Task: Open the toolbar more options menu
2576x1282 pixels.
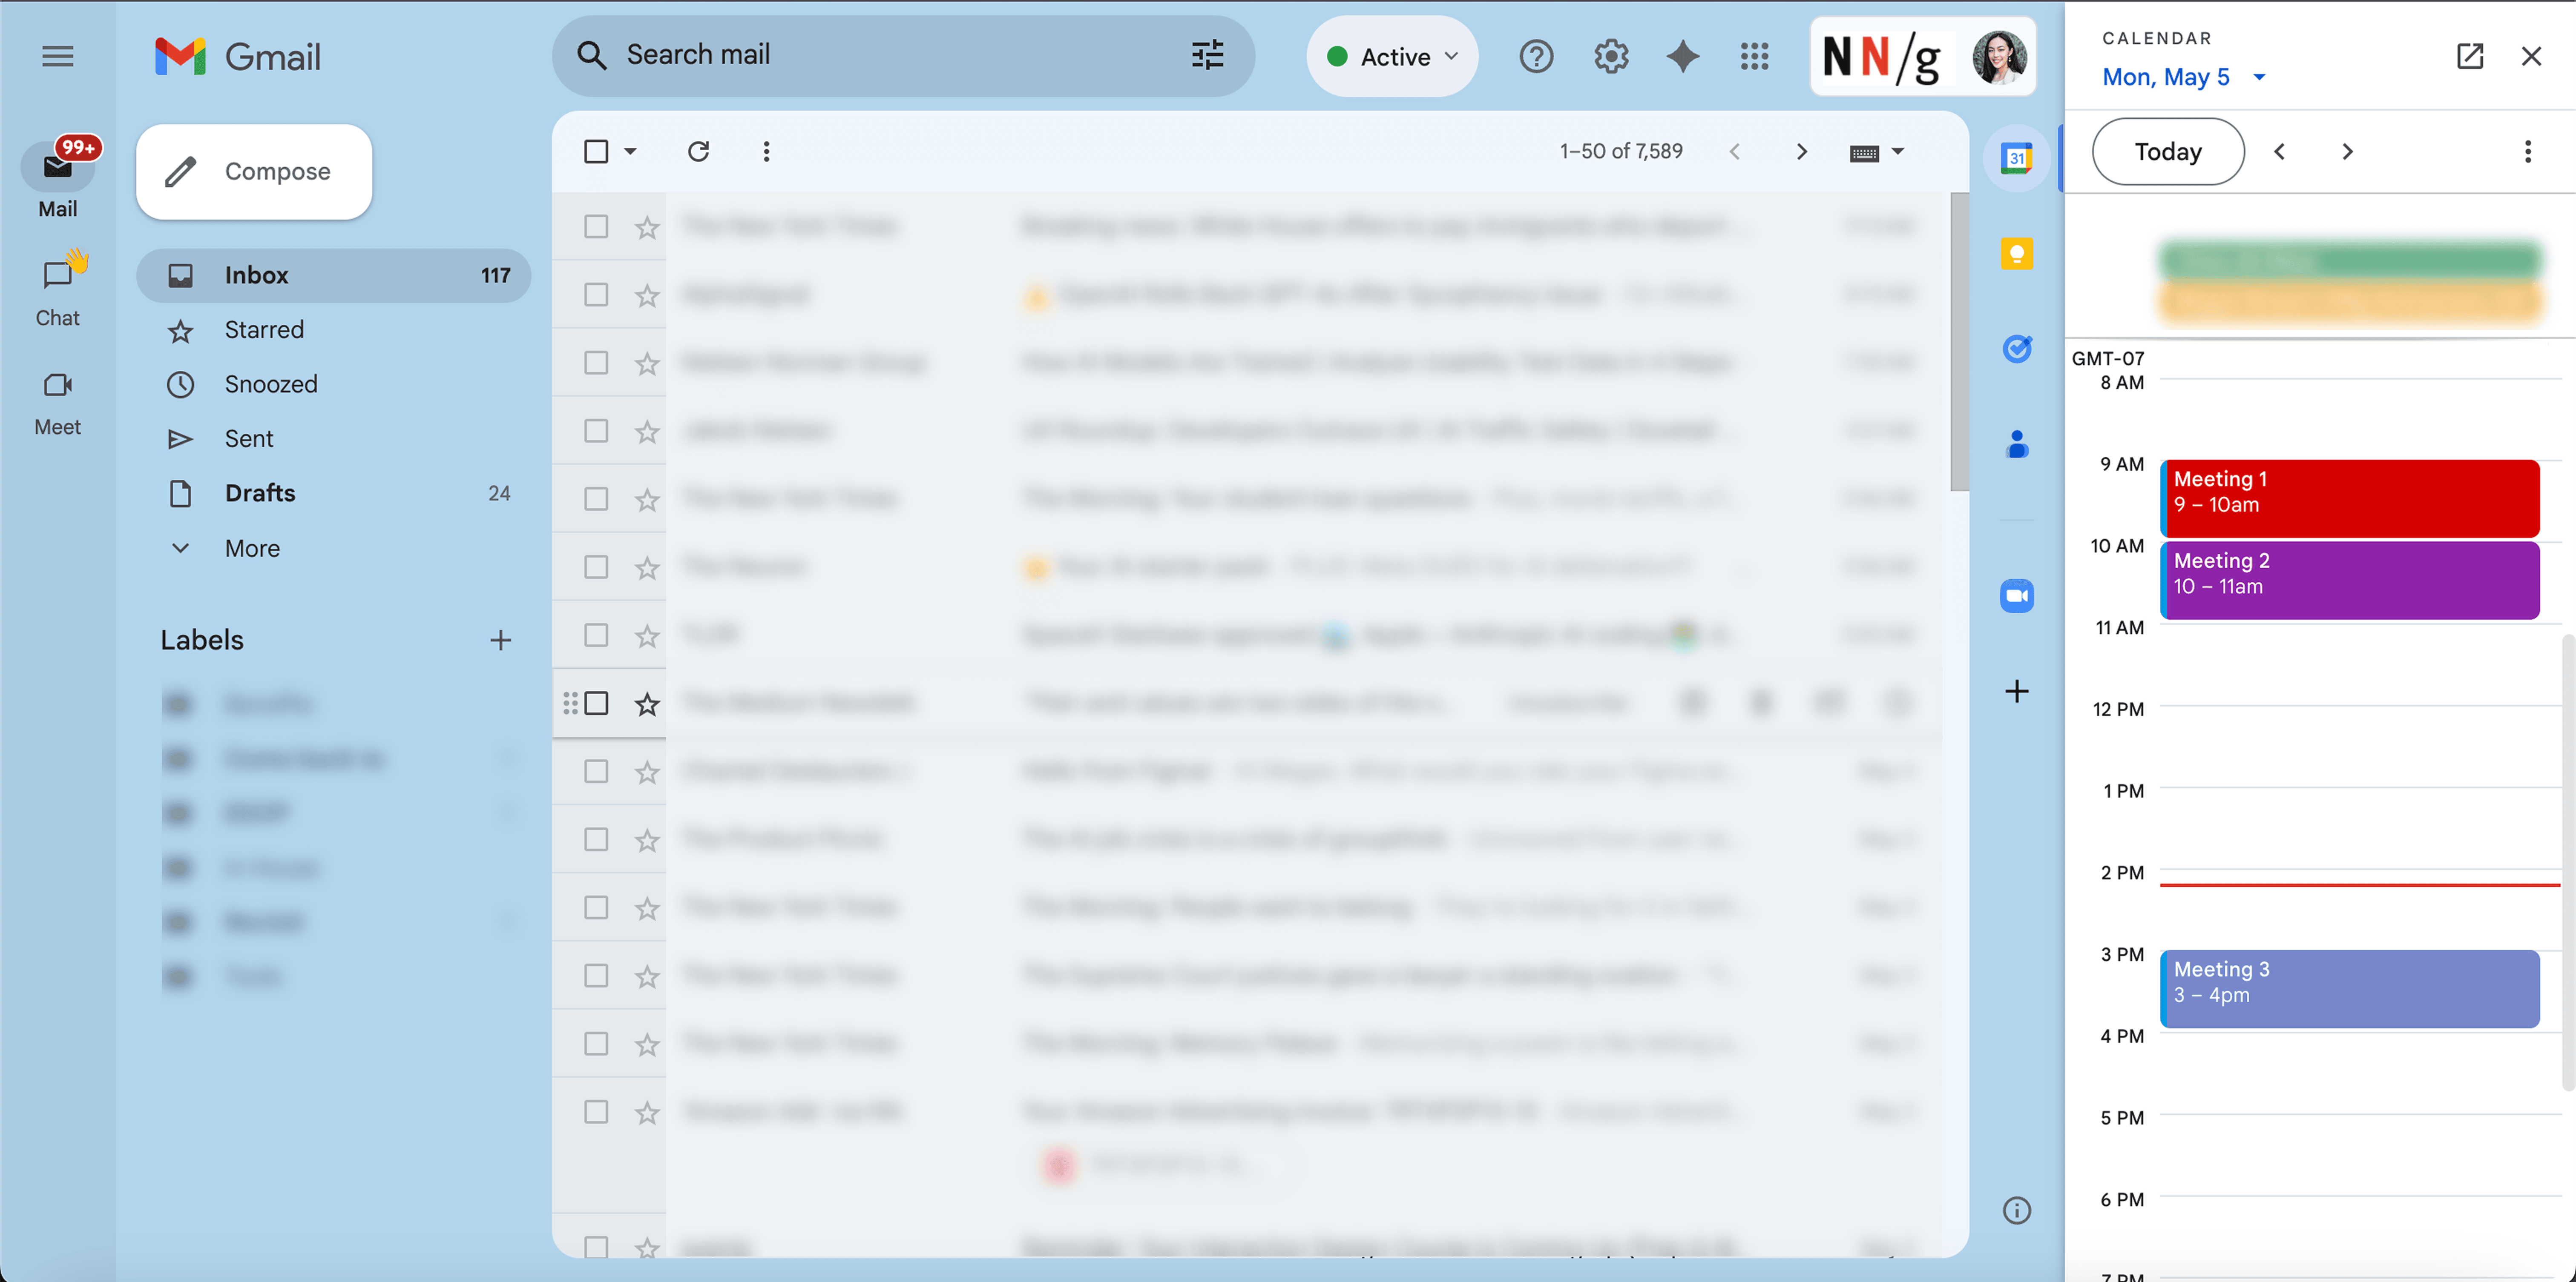Action: pos(766,152)
